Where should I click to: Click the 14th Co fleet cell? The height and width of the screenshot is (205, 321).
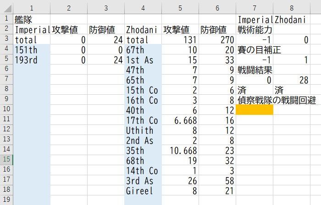point(143,170)
